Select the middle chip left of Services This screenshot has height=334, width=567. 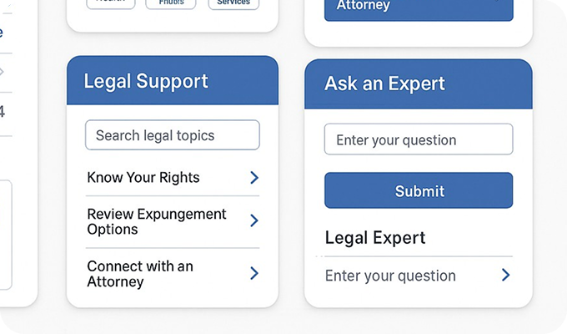[x=171, y=3]
